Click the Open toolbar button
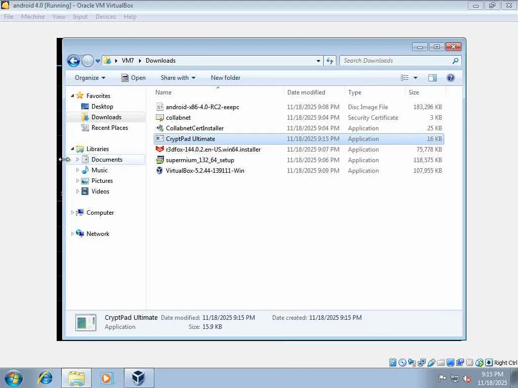This screenshot has width=518, height=388. [x=134, y=78]
